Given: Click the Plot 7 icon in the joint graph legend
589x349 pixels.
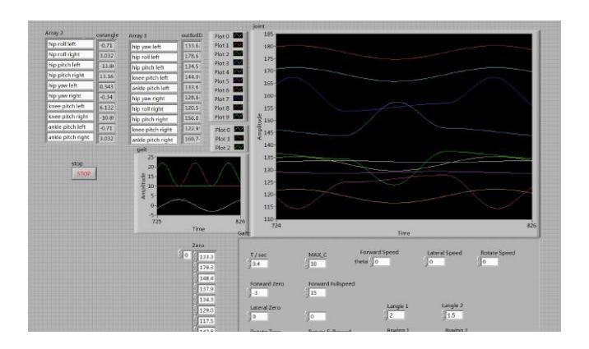Looking at the screenshot, I should (238, 99).
